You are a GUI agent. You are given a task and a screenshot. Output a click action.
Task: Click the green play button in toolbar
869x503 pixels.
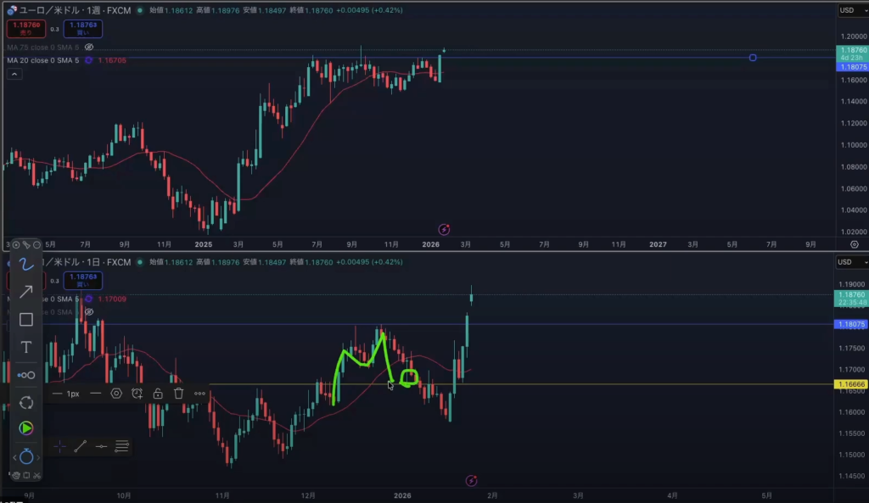[26, 428]
